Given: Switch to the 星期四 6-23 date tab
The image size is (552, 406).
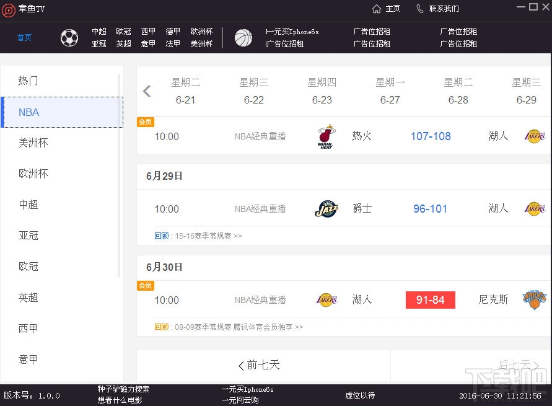Looking at the screenshot, I should click(322, 90).
